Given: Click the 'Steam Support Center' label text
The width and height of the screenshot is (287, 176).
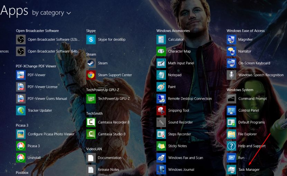Looking at the screenshot, I should (115, 75).
